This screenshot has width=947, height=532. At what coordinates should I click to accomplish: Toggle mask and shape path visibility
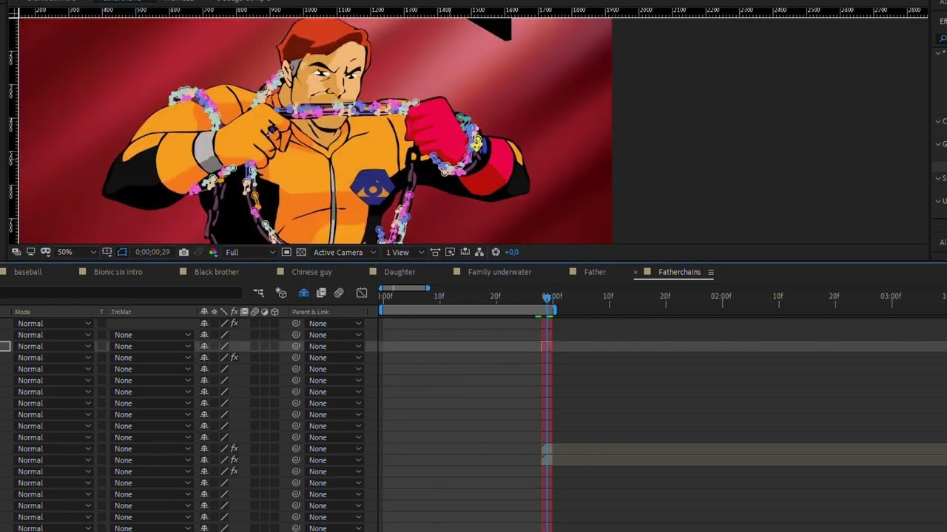coord(122,252)
